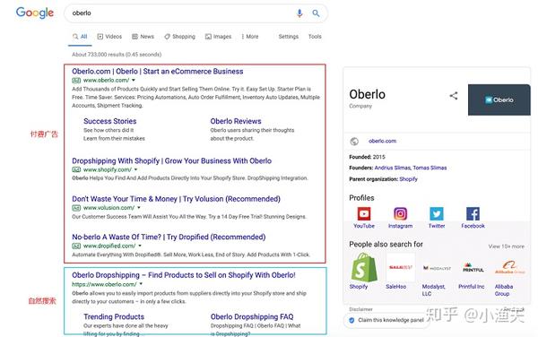
Task: Select the Shopify logo thumbnail
Action: coord(364,267)
